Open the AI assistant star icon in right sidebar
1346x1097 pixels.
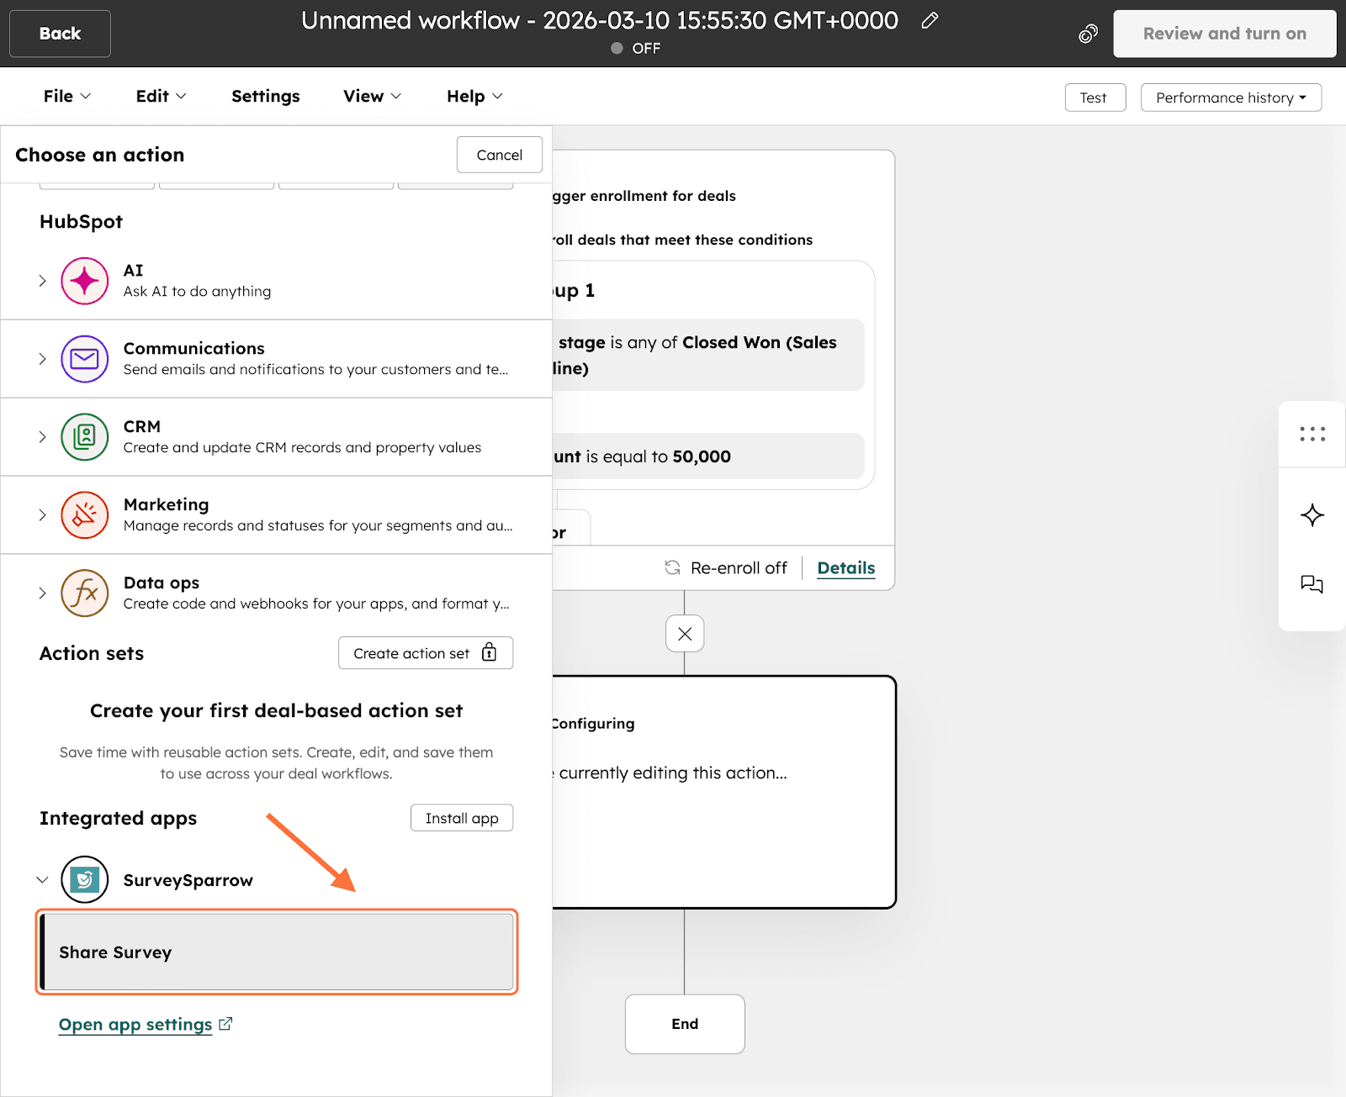point(1312,515)
